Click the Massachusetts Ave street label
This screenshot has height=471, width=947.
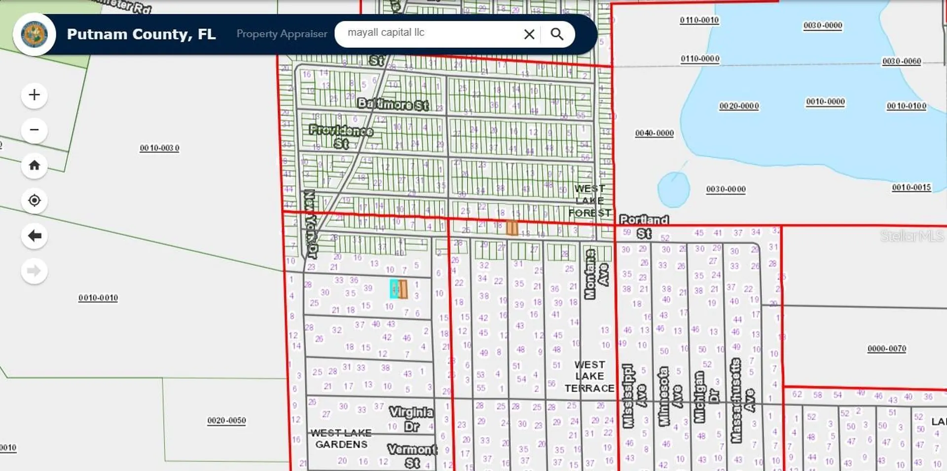[x=743, y=400]
